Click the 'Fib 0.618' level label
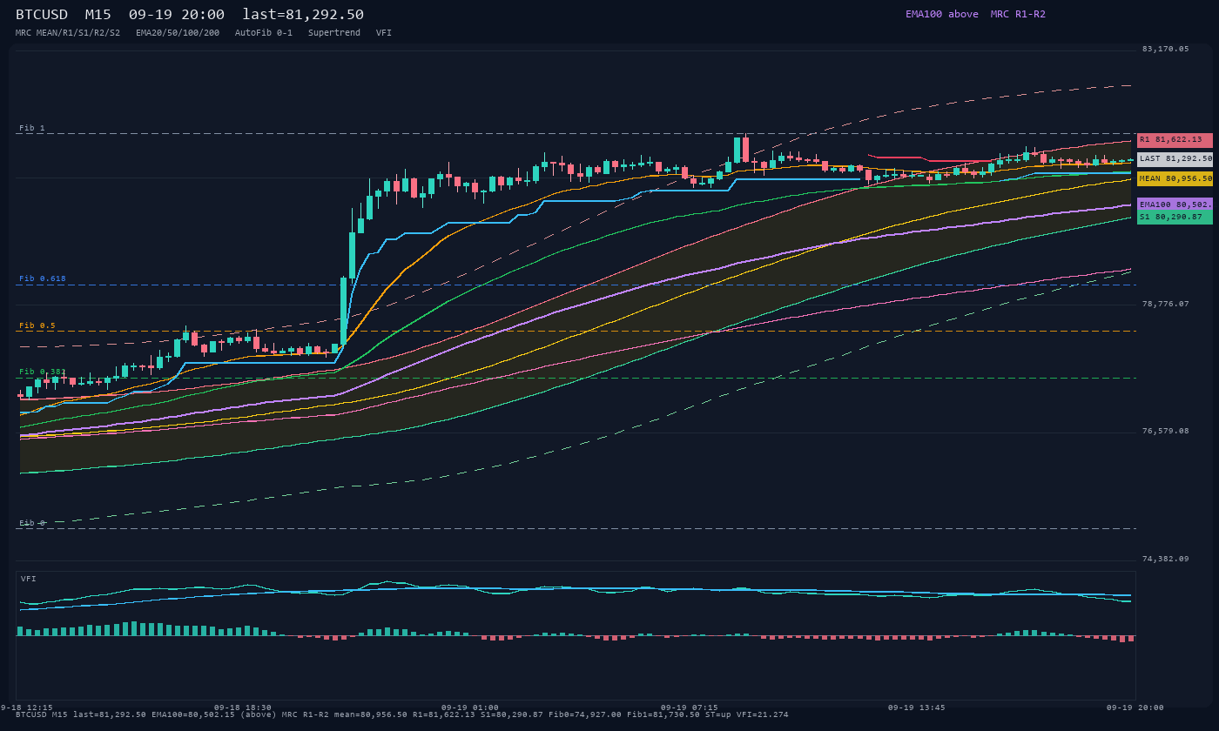The width and height of the screenshot is (1219, 731). 43,278
